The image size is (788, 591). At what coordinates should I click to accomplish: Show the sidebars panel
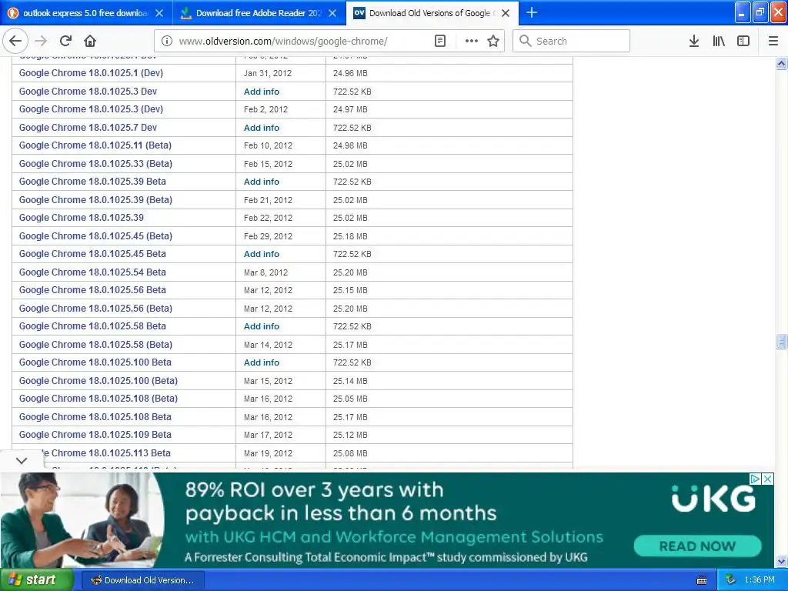pyautogui.click(x=743, y=42)
